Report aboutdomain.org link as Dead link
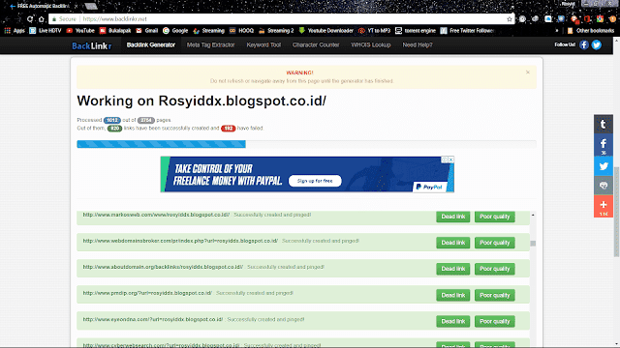This screenshot has width=620, height=348. (452, 269)
